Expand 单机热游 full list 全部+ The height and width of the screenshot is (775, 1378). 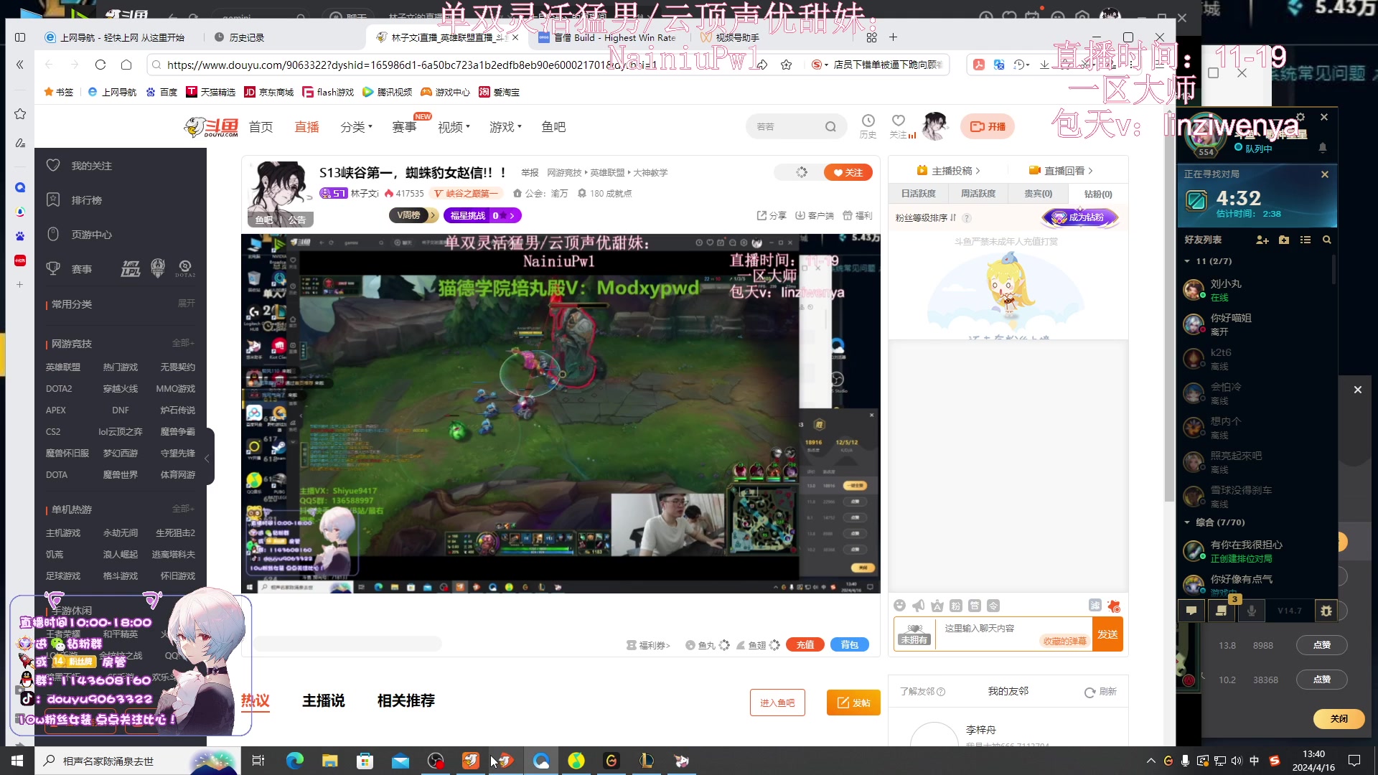pyautogui.click(x=183, y=509)
